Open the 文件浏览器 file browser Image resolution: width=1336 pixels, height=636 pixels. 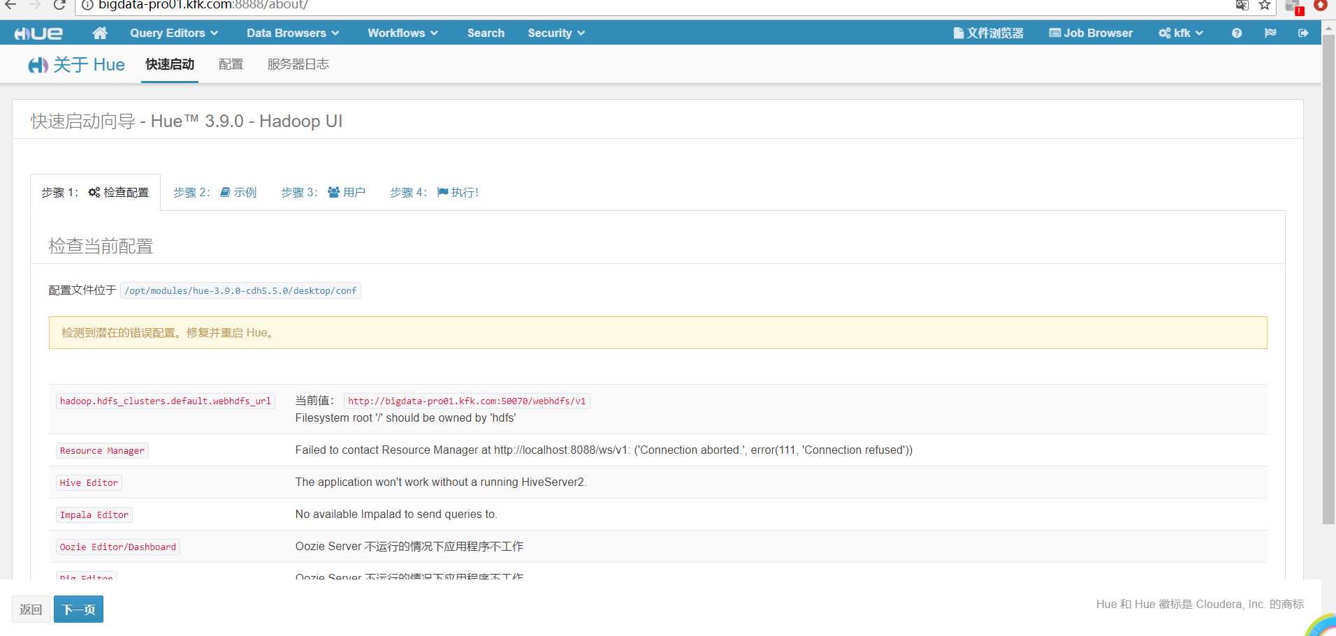point(988,33)
